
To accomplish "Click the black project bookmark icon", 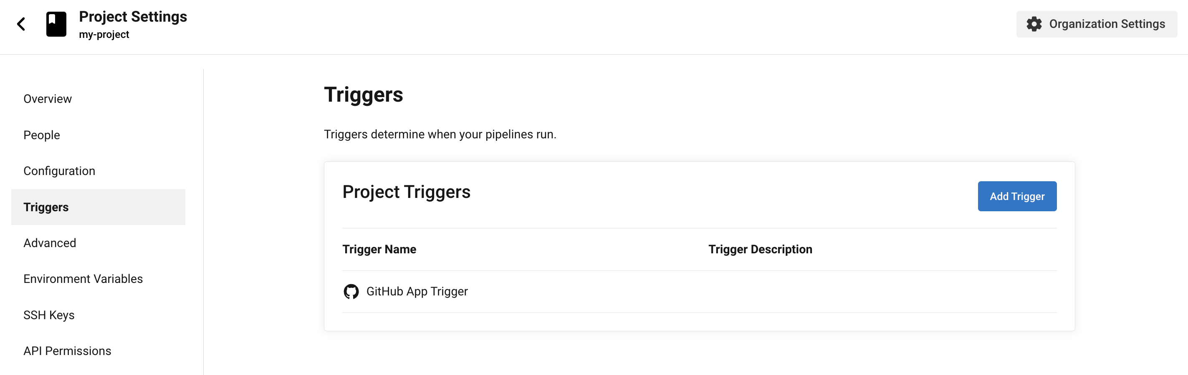I will pos(56,24).
